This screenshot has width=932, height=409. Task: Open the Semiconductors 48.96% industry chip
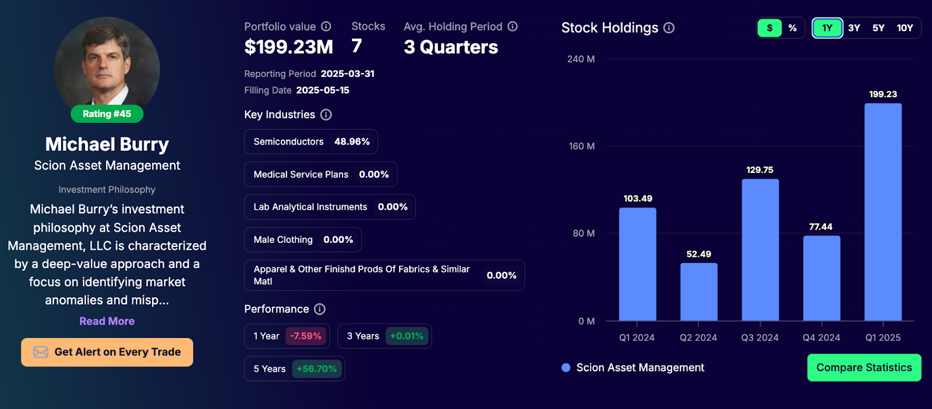pyautogui.click(x=311, y=142)
